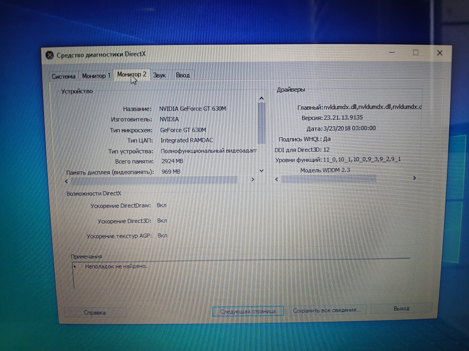Click the Изготовитель: field label
The height and width of the screenshot is (351, 469).
132,119
